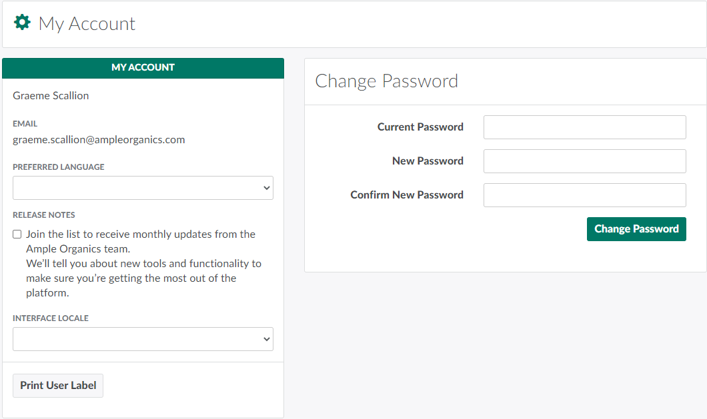Click the My Account page title text
Viewport: 707px width, 419px height.
[x=87, y=24]
